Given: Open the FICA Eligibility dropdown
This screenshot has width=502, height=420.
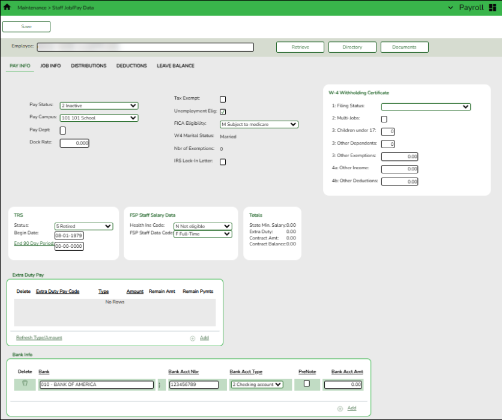Looking at the screenshot, I should 259,124.
